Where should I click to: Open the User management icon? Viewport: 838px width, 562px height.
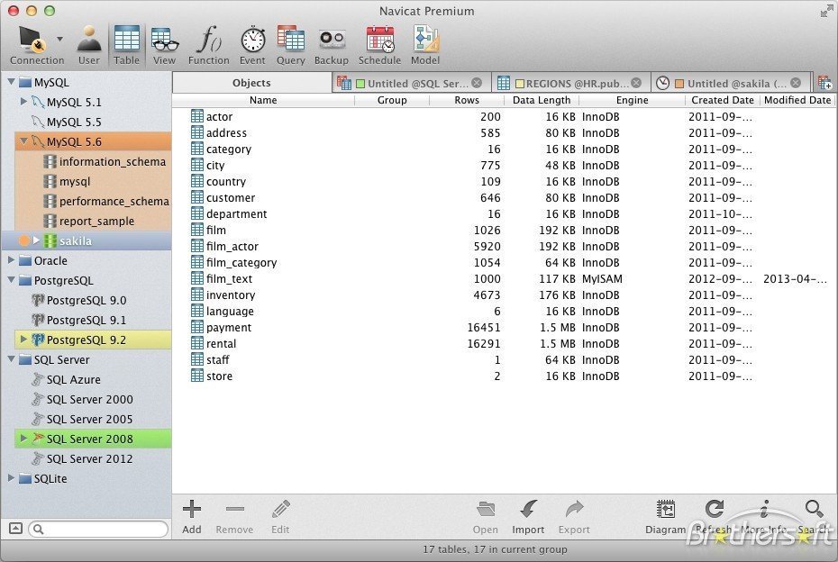coord(88,41)
